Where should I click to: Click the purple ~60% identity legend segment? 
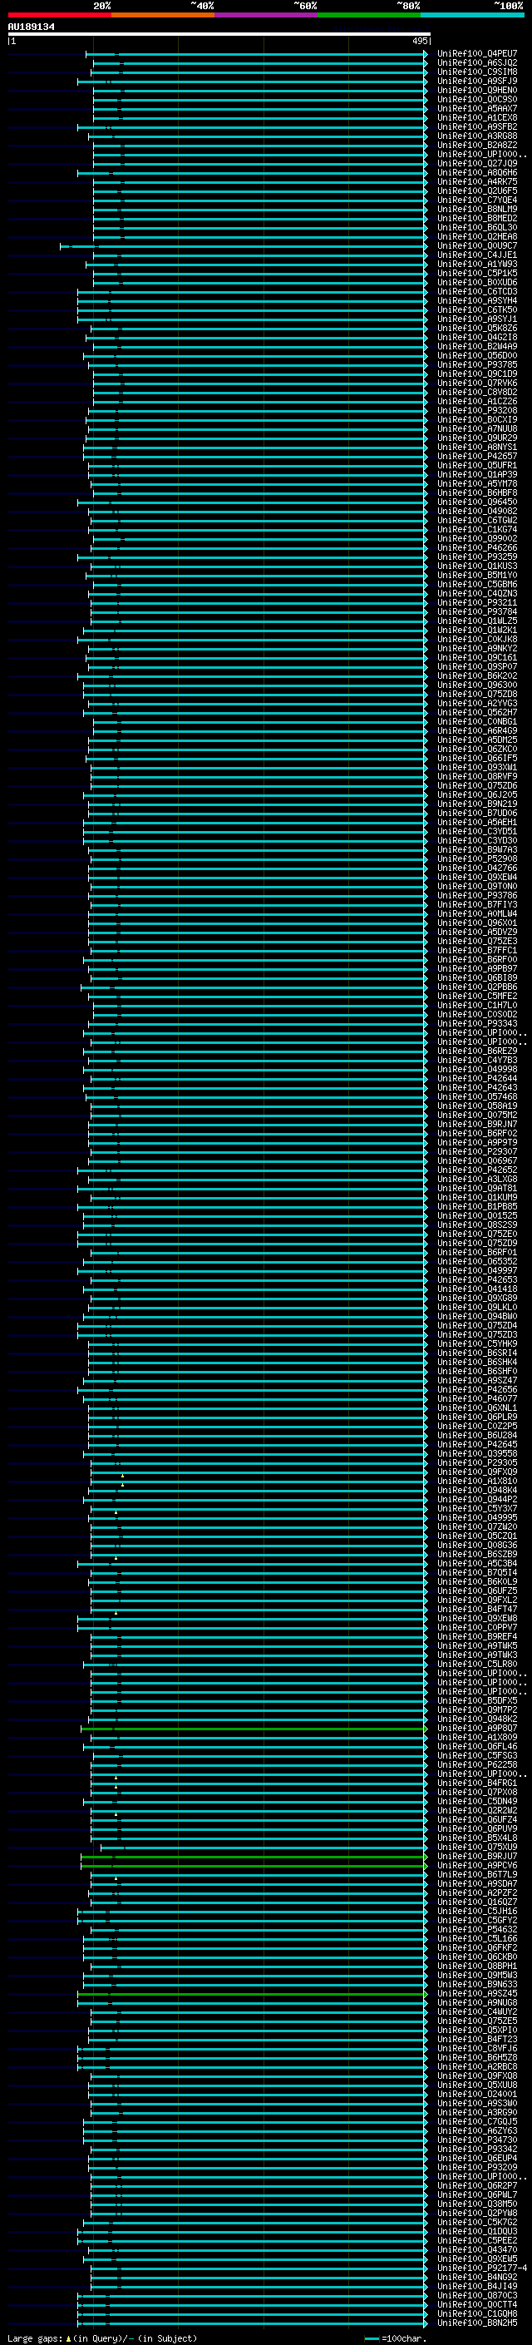point(265,15)
